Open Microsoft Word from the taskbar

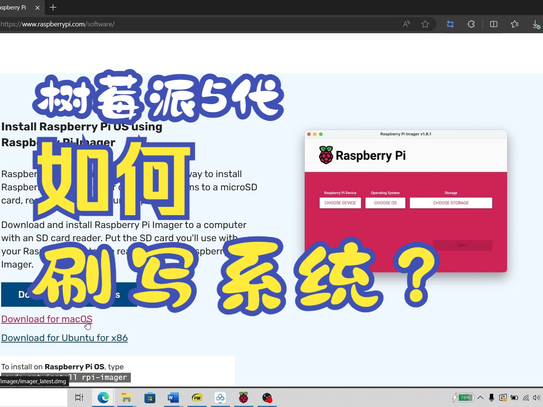coord(173,398)
